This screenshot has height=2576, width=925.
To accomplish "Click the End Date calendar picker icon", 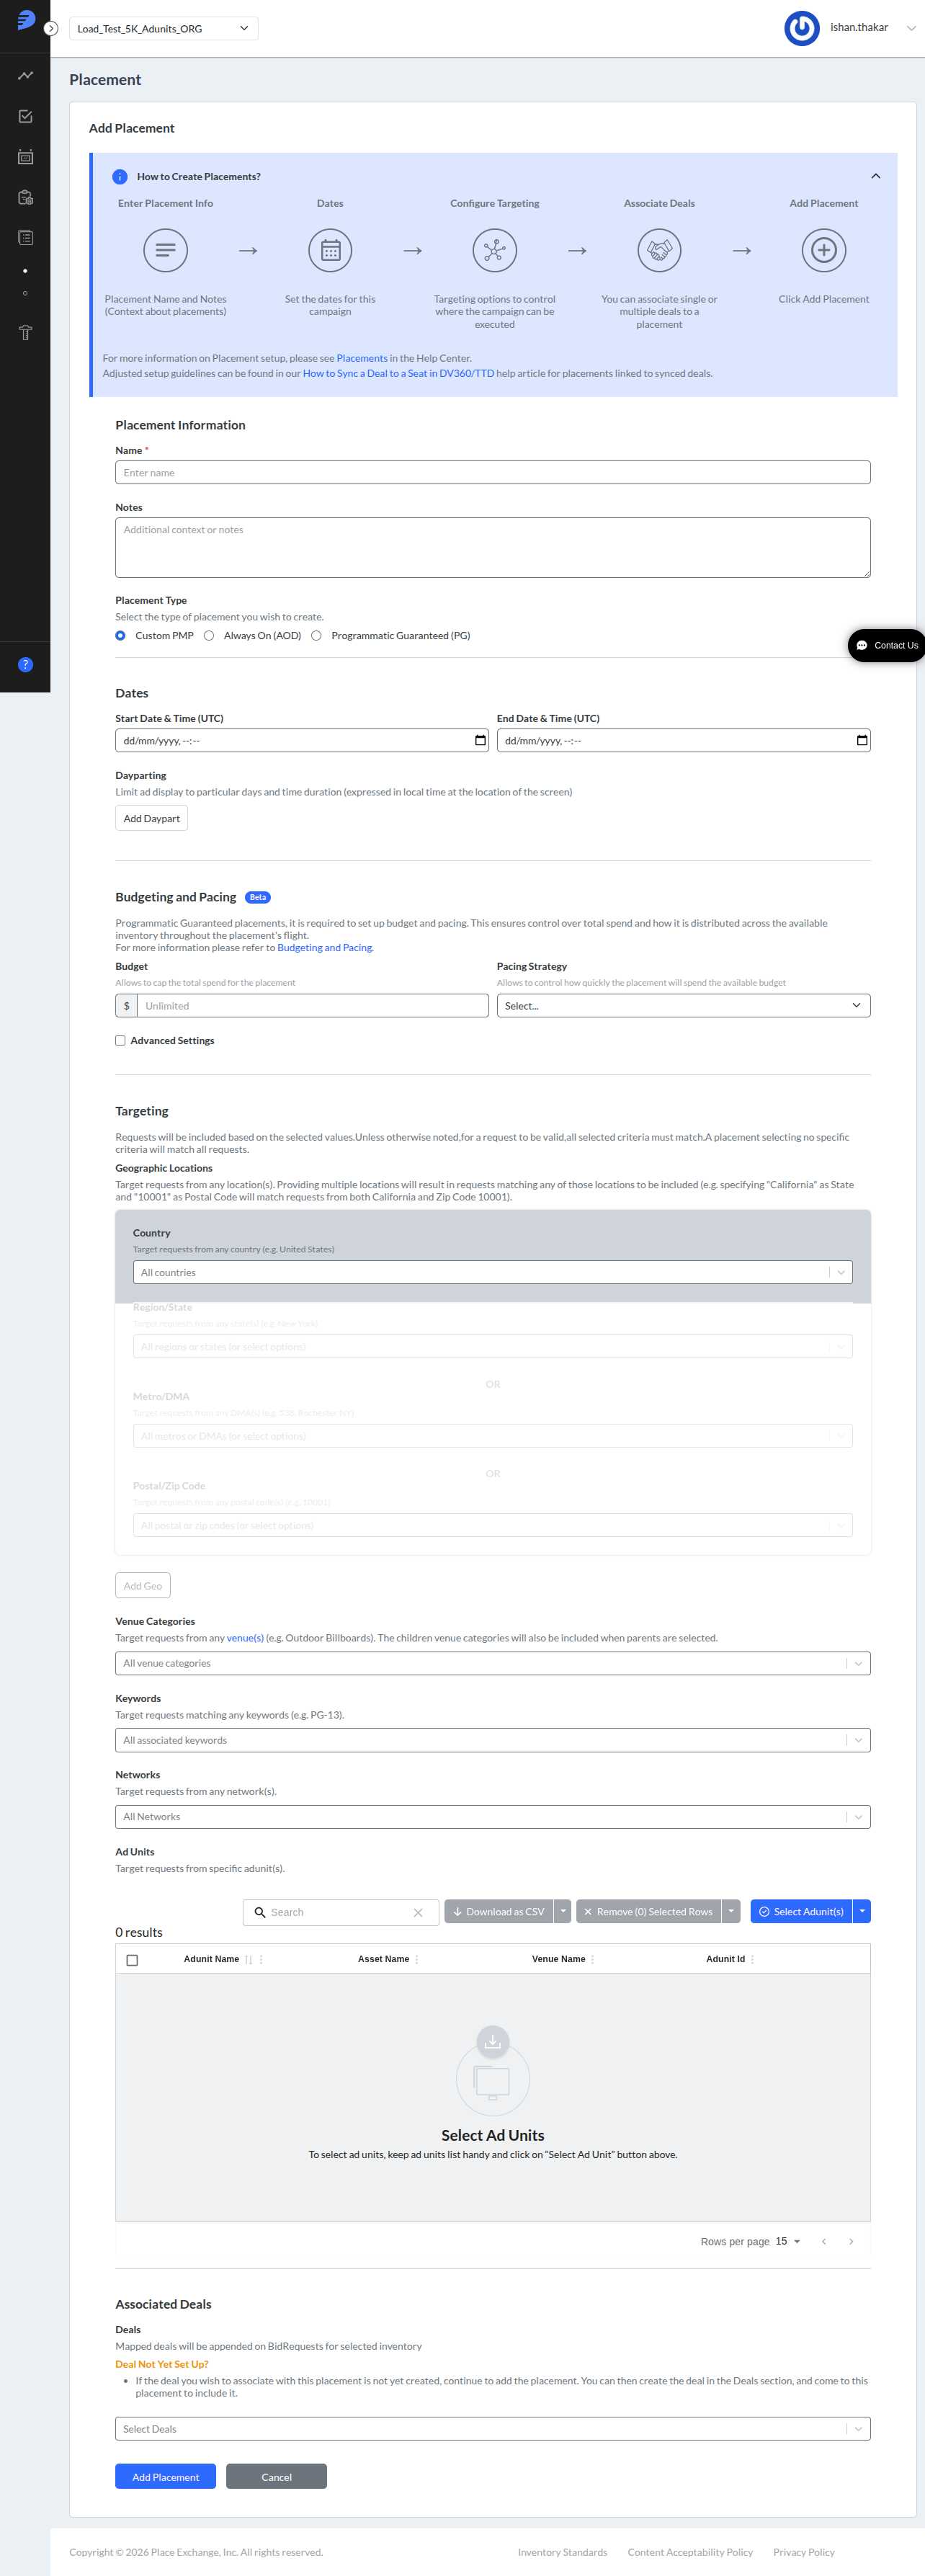I will pyautogui.click(x=862, y=741).
